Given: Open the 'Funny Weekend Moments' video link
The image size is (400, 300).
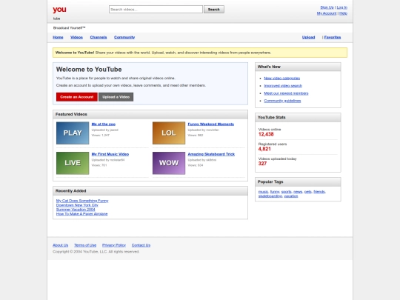Looking at the screenshot, I should 210,124.
